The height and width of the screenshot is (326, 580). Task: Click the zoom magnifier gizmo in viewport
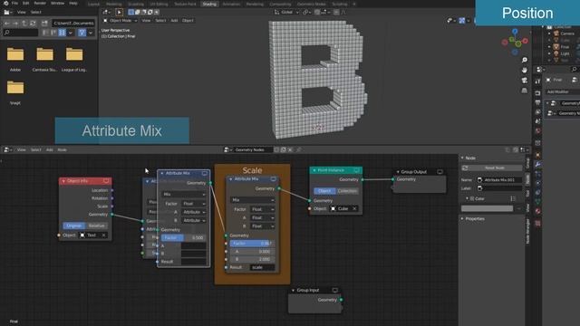tap(525, 60)
